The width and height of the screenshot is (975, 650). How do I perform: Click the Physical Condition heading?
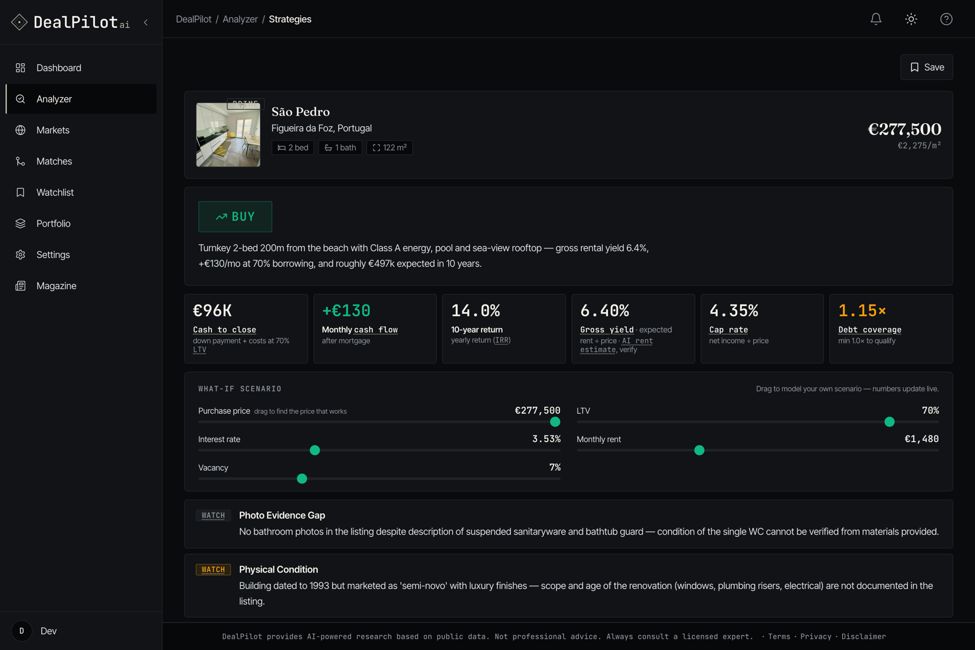278,570
